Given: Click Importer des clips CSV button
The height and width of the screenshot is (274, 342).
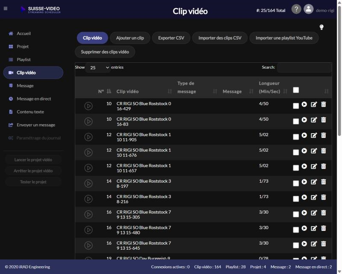Looking at the screenshot, I should click(220, 38).
